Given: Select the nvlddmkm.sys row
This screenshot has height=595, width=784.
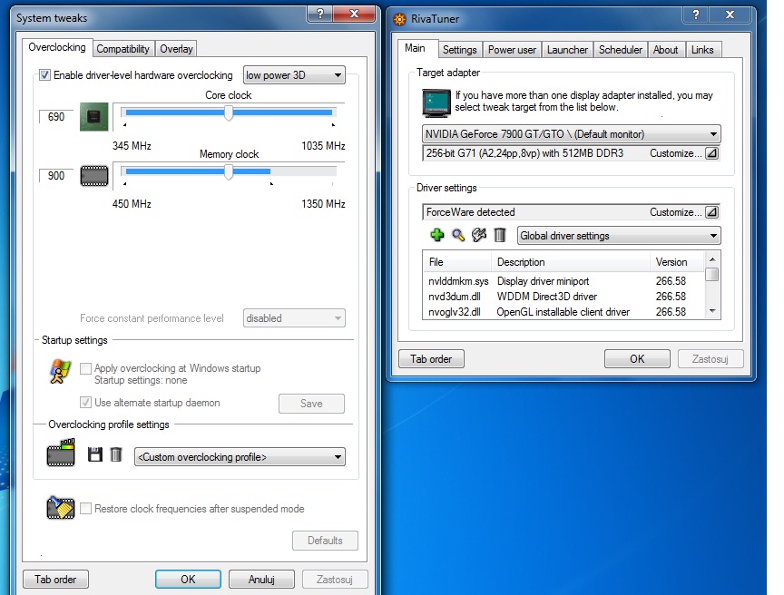Looking at the screenshot, I should (564, 281).
